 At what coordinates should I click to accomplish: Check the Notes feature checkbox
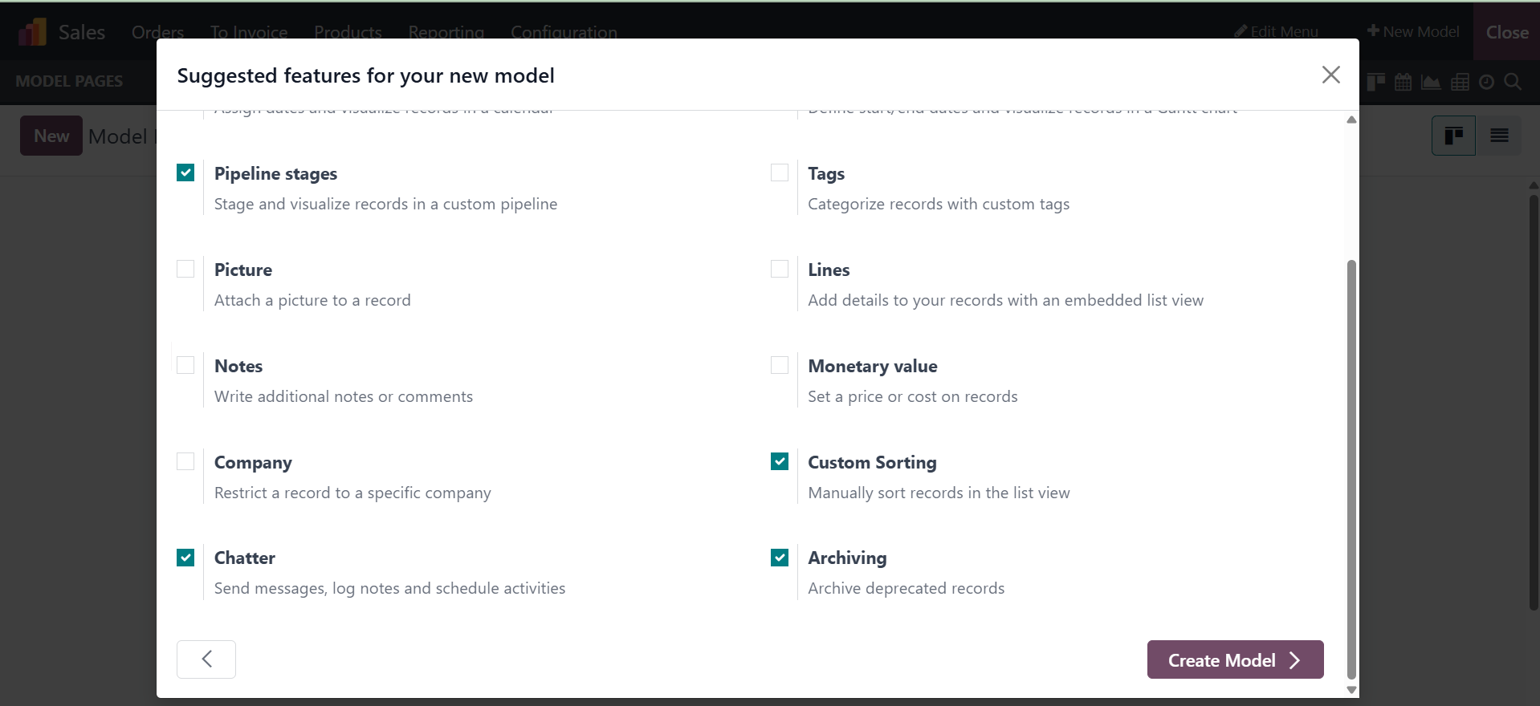(185, 365)
